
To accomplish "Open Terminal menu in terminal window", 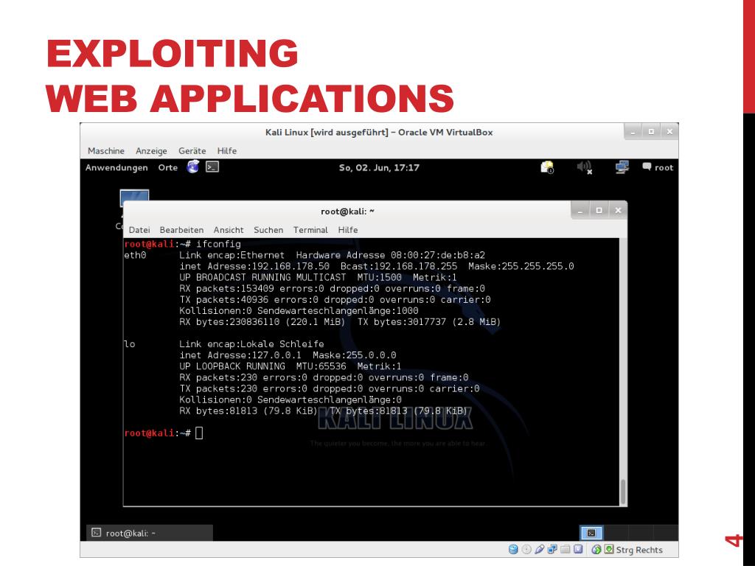I will pos(310,230).
